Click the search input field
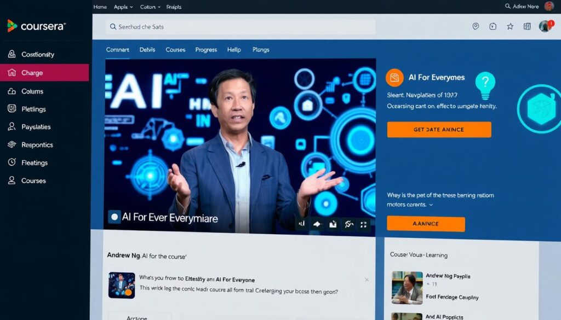This screenshot has width=561, height=320. [241, 27]
